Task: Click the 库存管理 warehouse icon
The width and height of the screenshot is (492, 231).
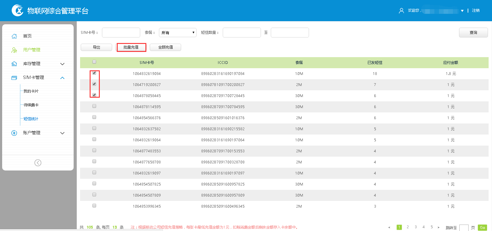Action: (14, 64)
